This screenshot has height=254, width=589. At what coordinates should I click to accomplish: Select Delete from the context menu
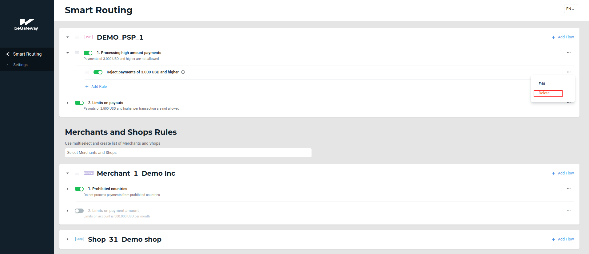tap(548, 93)
